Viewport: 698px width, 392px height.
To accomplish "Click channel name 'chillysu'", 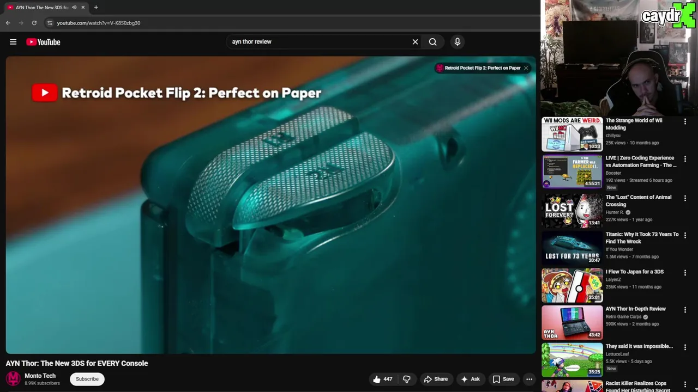I will pyautogui.click(x=613, y=136).
